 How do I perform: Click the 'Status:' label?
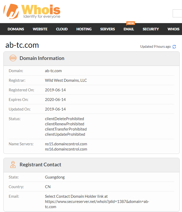[15, 119]
